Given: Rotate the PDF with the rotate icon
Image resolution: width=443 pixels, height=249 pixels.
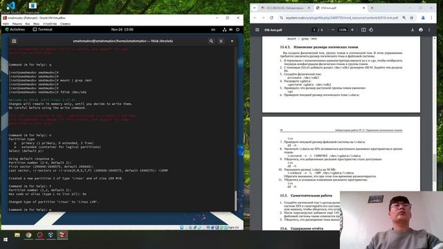Looking at the screenshot, I should (x=371, y=30).
